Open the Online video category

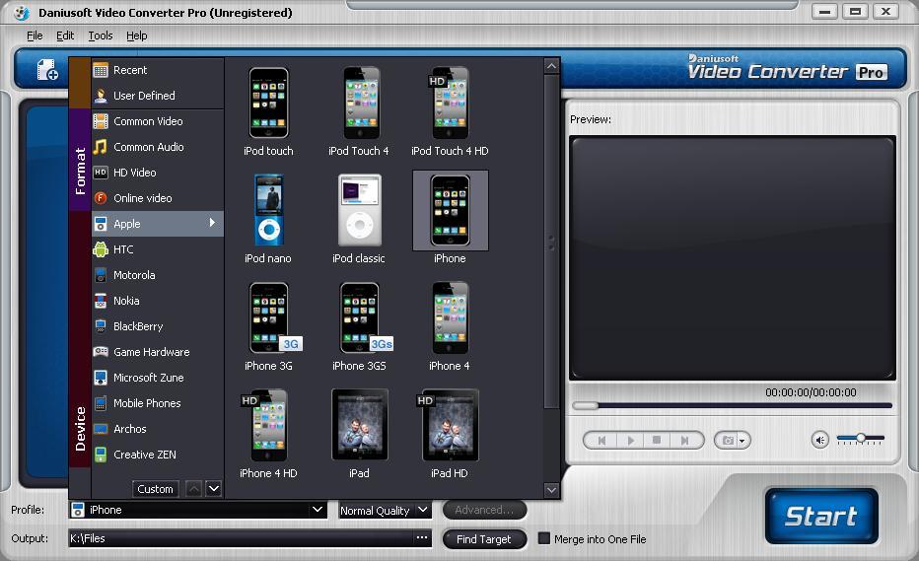[x=158, y=198]
